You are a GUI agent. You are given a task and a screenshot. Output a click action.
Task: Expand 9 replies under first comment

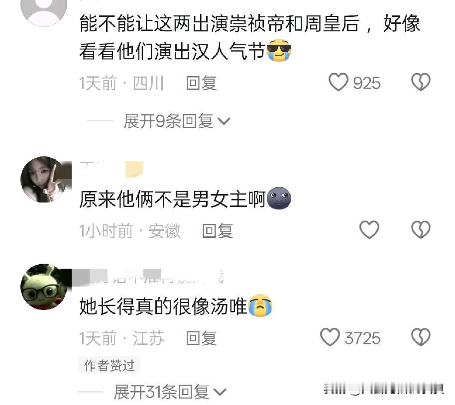coord(177,121)
